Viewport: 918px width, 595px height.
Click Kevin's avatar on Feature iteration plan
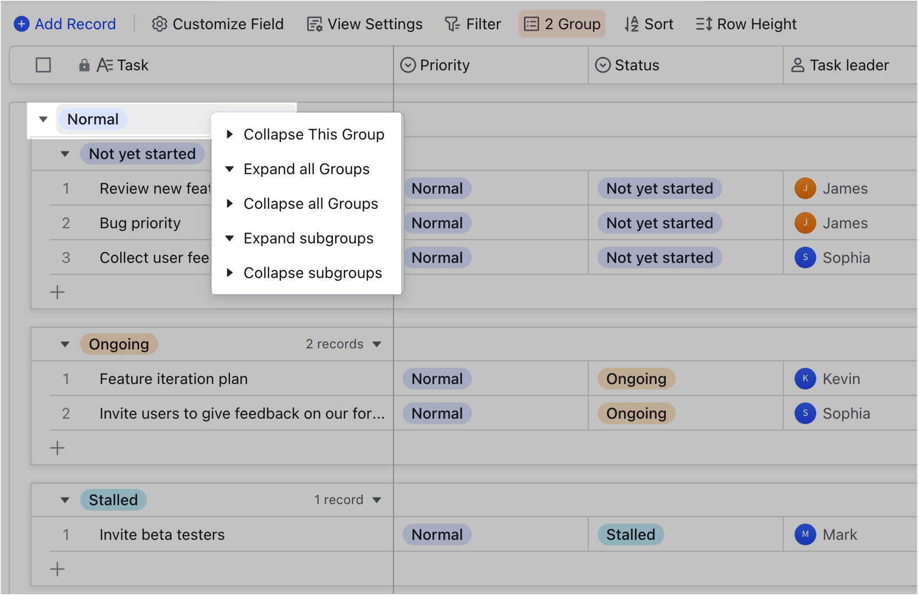805,379
